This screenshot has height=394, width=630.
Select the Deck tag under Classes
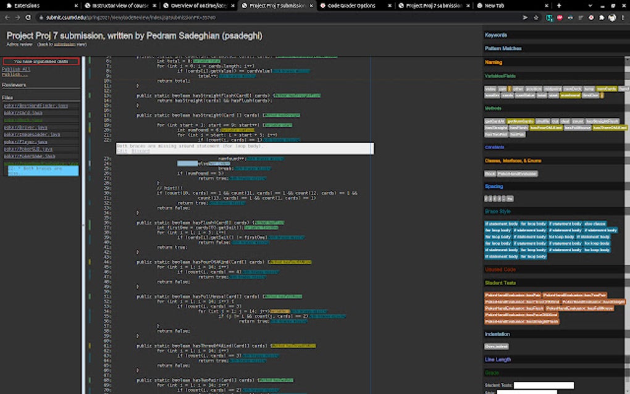490,174
